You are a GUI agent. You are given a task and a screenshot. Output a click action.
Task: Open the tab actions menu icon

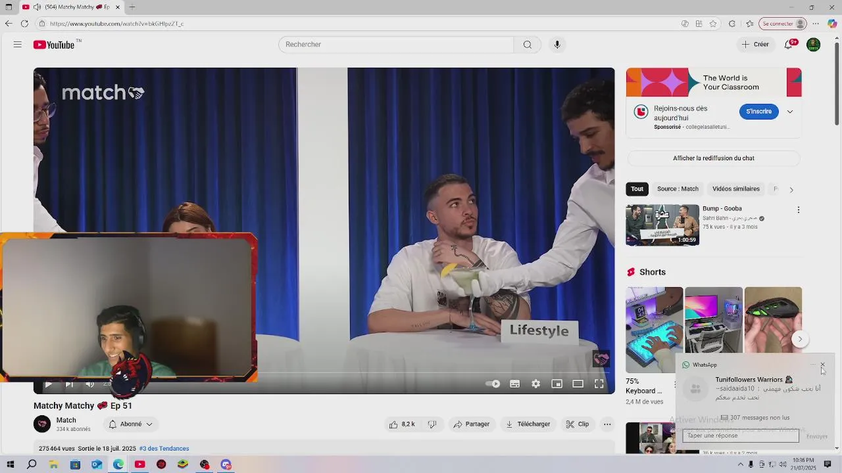(x=9, y=7)
